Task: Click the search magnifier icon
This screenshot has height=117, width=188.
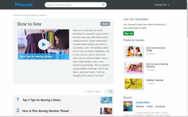Action: click(103, 5)
